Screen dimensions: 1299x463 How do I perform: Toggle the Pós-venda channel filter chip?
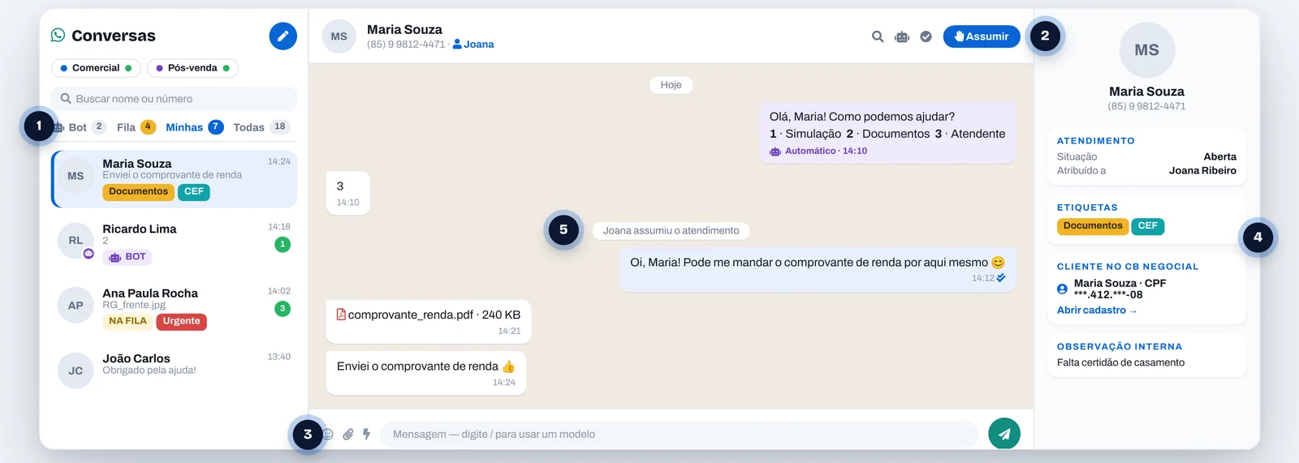[192, 68]
